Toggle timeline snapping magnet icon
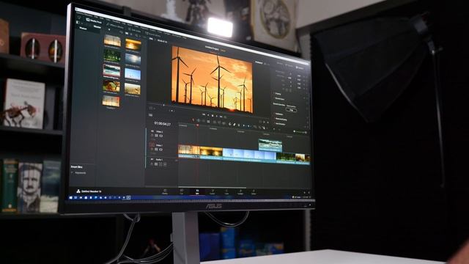469x264 pixels. coord(229,124)
